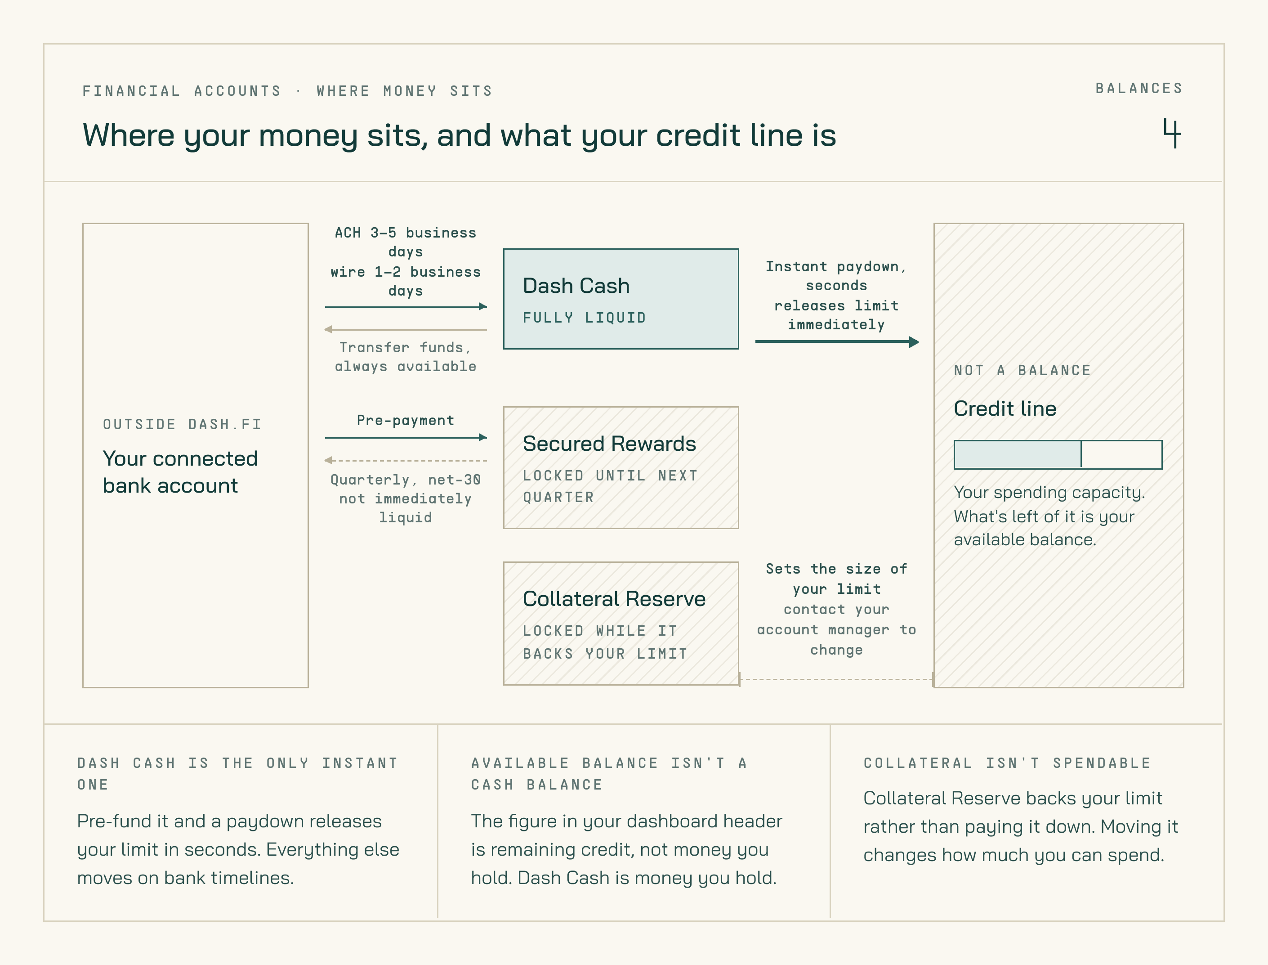Click the page number 4 glyph
Image resolution: width=1268 pixels, height=965 pixels.
pos(1172,133)
